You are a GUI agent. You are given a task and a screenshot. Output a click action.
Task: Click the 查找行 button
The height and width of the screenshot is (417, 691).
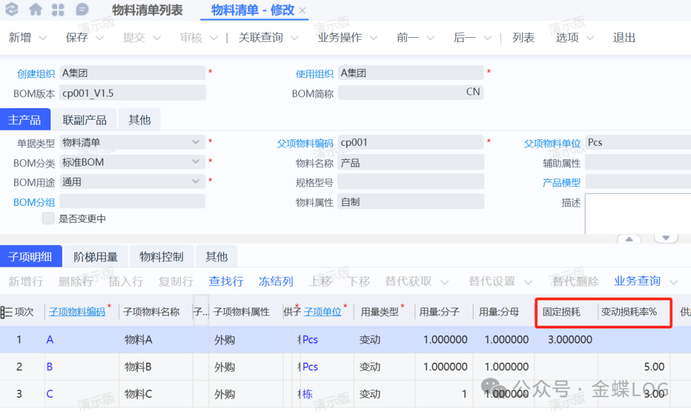226,281
